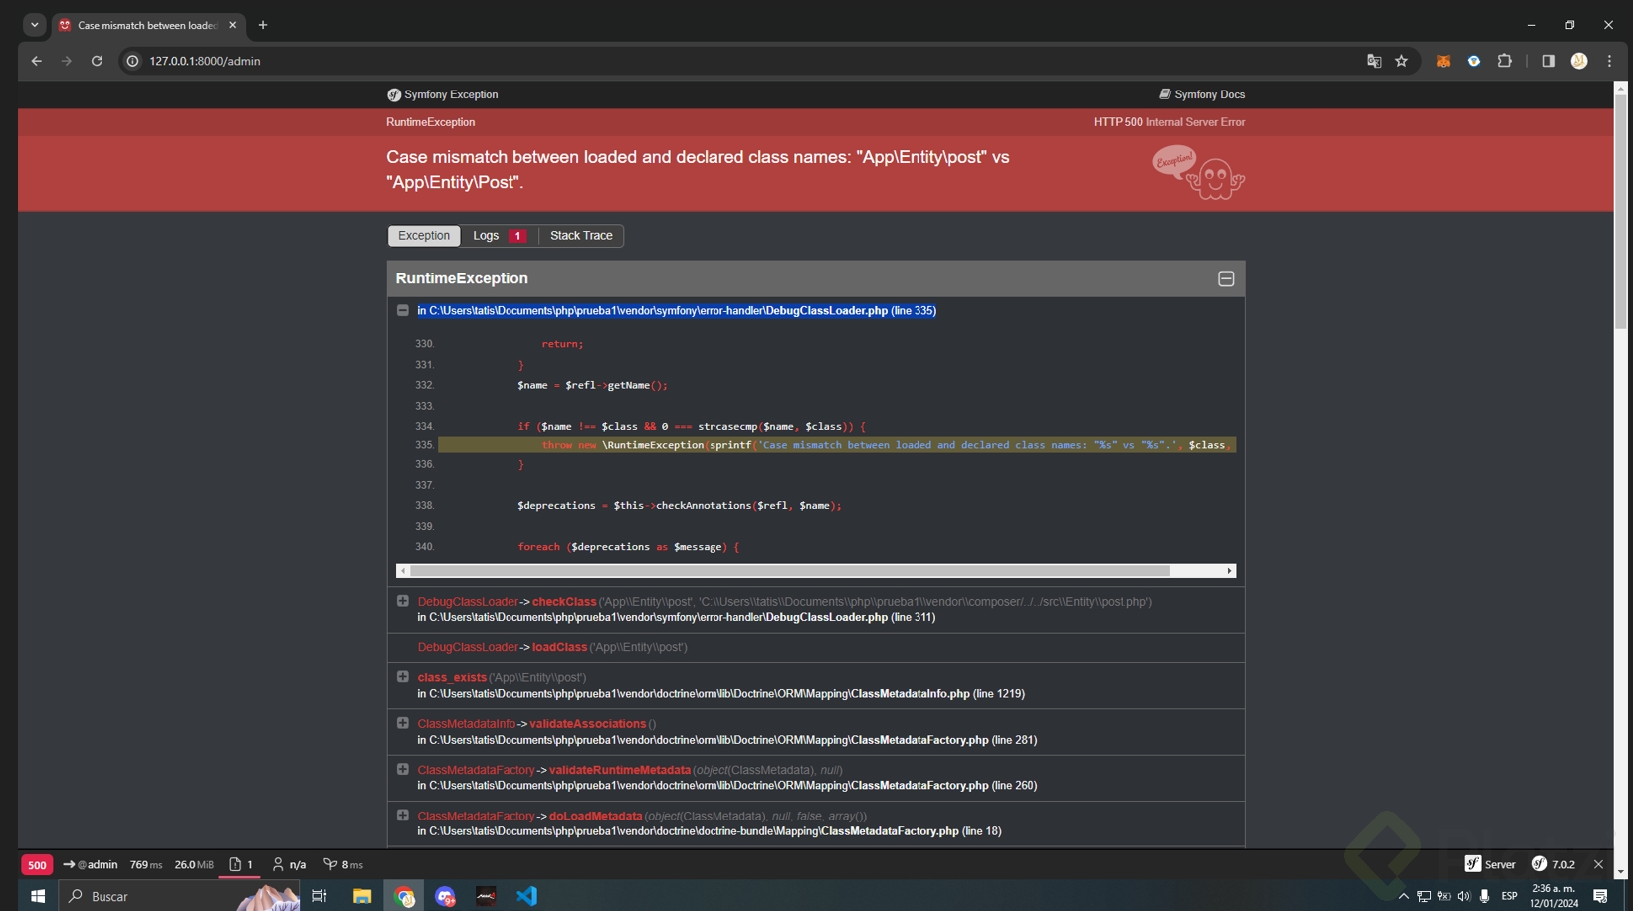Reload the current page

click(97, 61)
